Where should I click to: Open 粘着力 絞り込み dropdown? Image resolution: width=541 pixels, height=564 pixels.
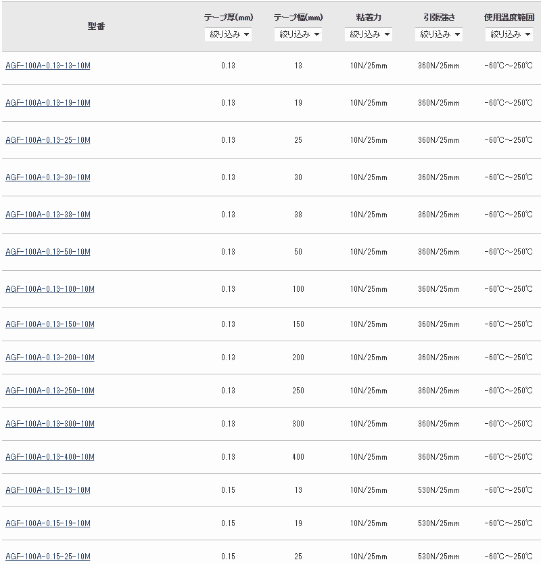click(369, 35)
